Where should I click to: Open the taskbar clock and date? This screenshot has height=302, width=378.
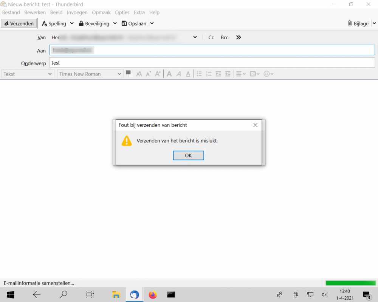(x=345, y=294)
